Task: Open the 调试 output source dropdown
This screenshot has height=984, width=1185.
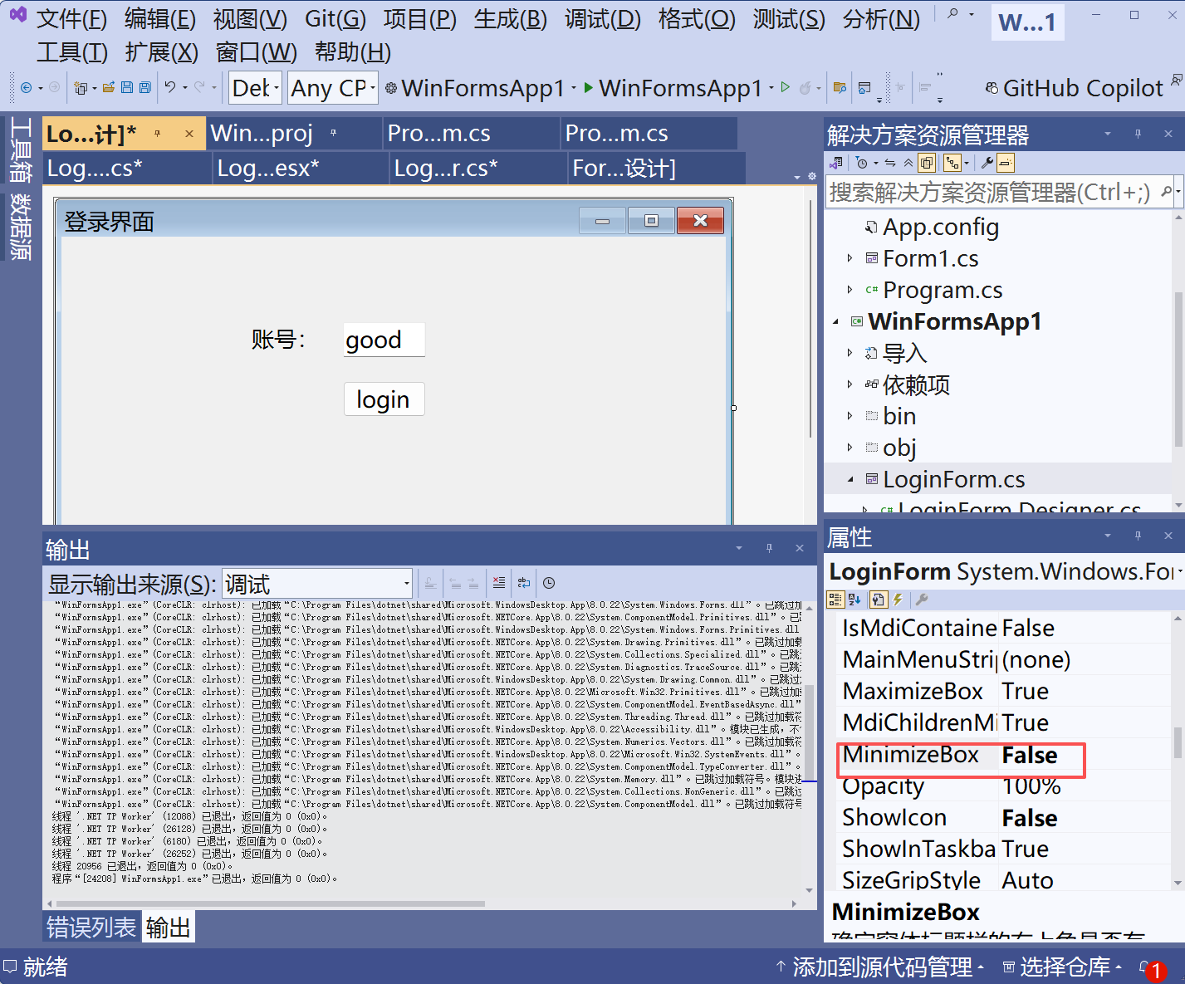Action: (x=404, y=583)
